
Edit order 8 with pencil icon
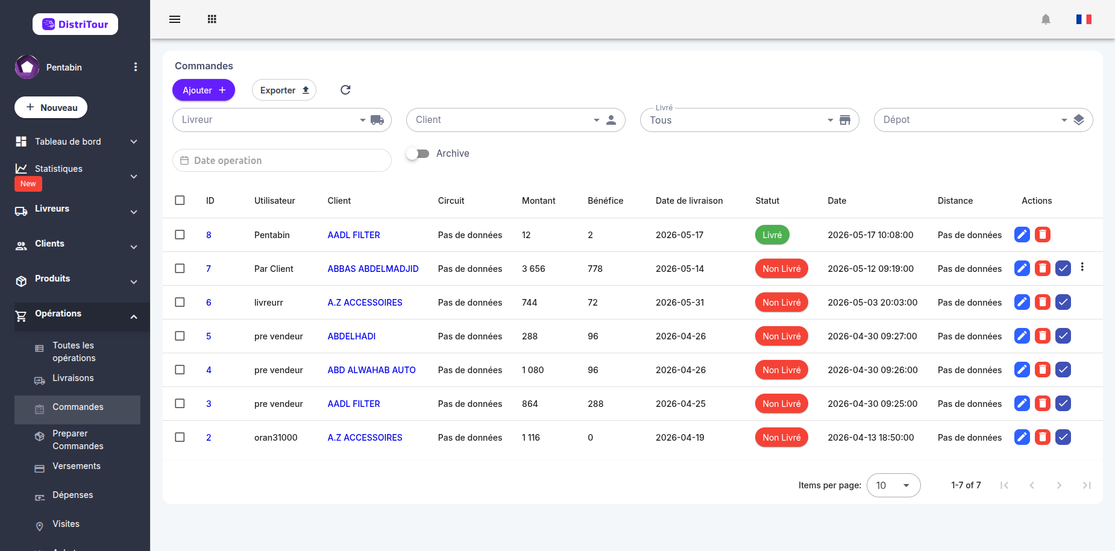coord(1022,235)
